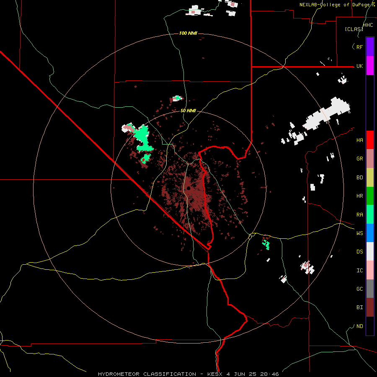Click the UK legend label
The image size is (377, 377).
pyautogui.click(x=359, y=66)
